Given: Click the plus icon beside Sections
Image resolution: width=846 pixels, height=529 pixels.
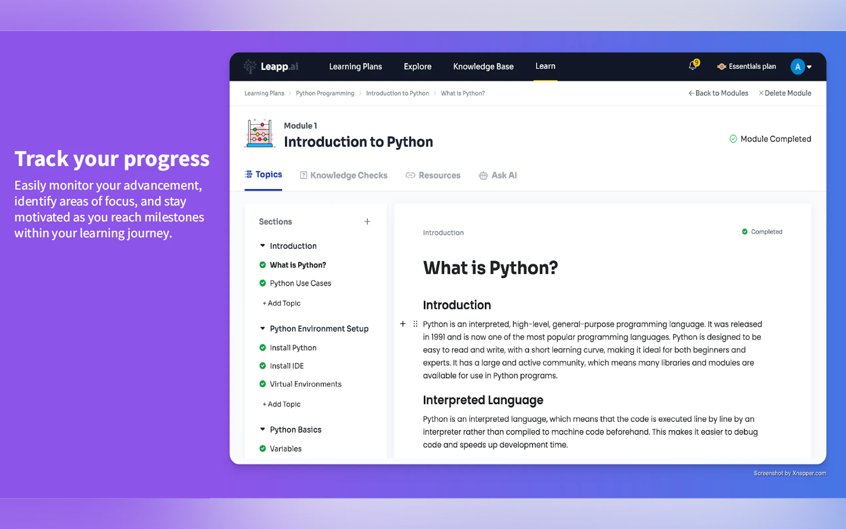Looking at the screenshot, I should click(367, 222).
